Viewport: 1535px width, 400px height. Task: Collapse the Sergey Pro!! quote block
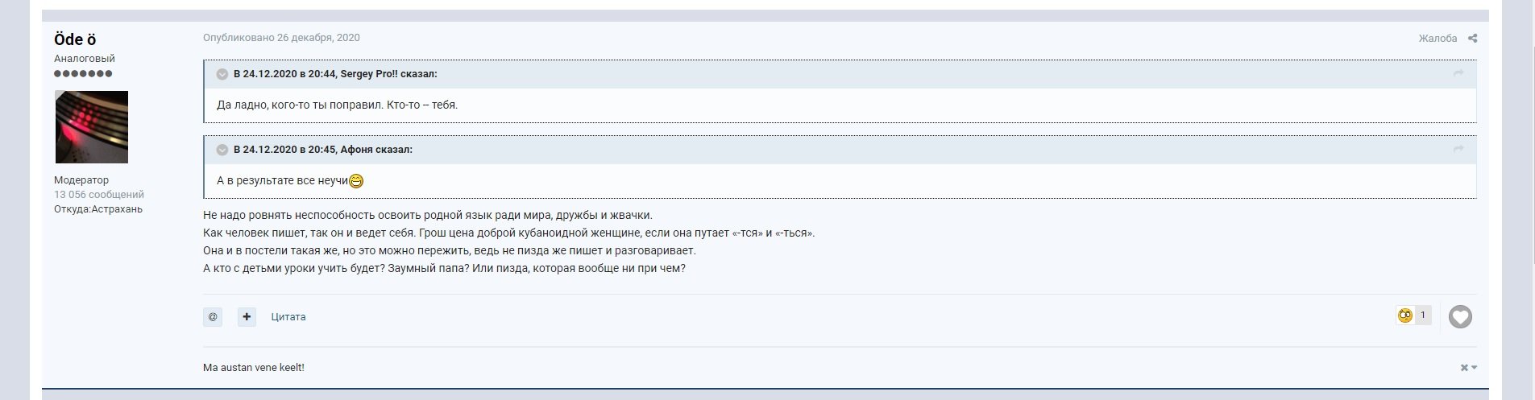[222, 74]
